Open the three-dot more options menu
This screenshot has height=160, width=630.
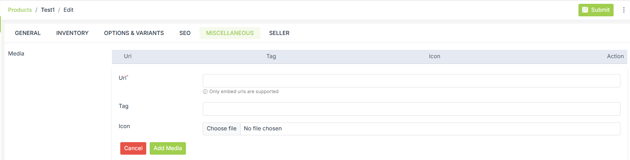pyautogui.click(x=624, y=10)
